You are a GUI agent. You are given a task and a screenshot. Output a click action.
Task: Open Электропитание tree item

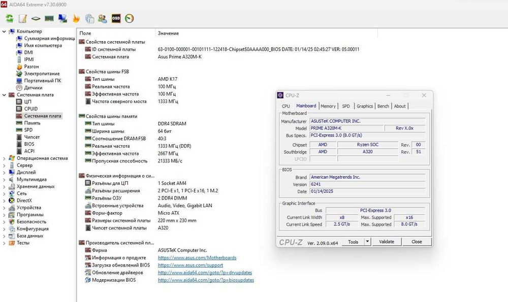pyautogui.click(x=42, y=74)
